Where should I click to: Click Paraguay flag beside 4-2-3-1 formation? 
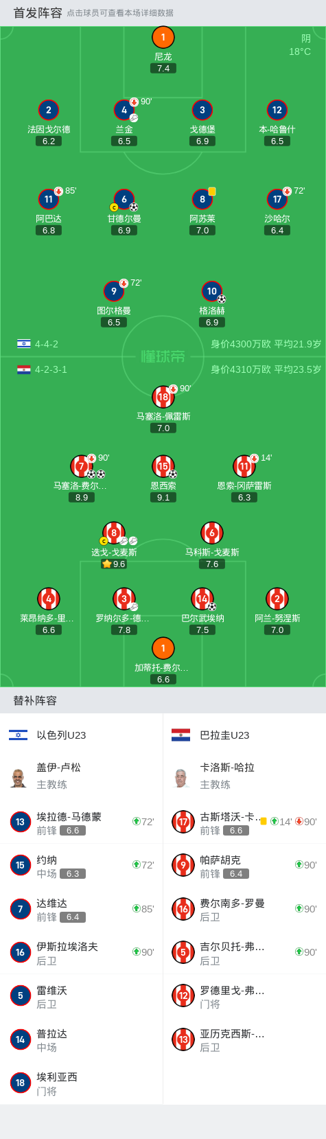coord(24,369)
